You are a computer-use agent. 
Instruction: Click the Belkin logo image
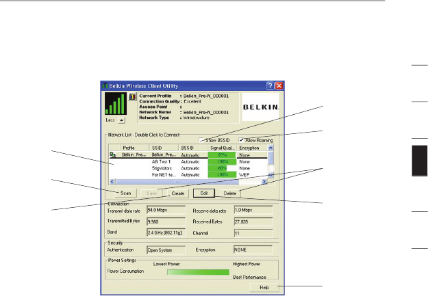(261, 107)
